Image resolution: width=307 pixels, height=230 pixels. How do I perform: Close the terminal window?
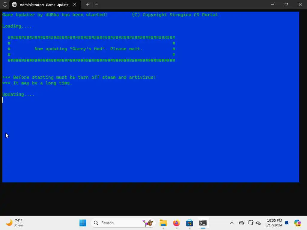pyautogui.click(x=300, y=4)
